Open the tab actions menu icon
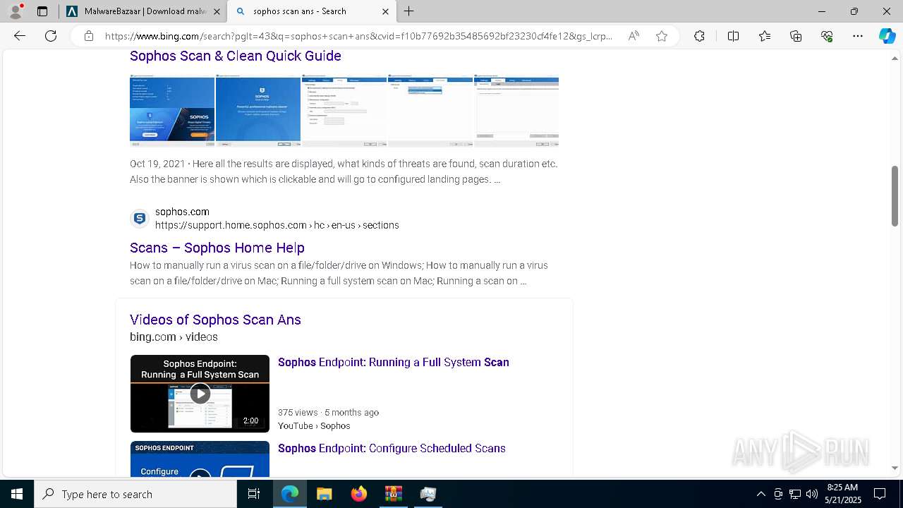The height and width of the screenshot is (508, 903). (42, 11)
